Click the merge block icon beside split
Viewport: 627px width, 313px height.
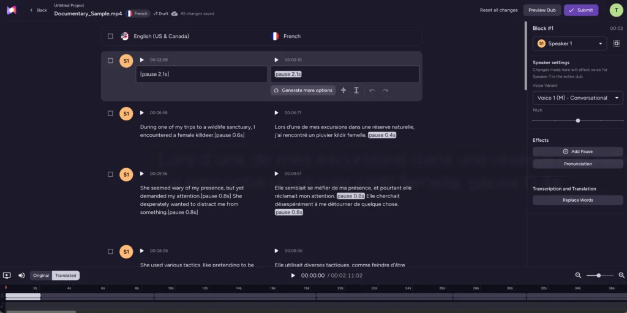tap(356, 90)
